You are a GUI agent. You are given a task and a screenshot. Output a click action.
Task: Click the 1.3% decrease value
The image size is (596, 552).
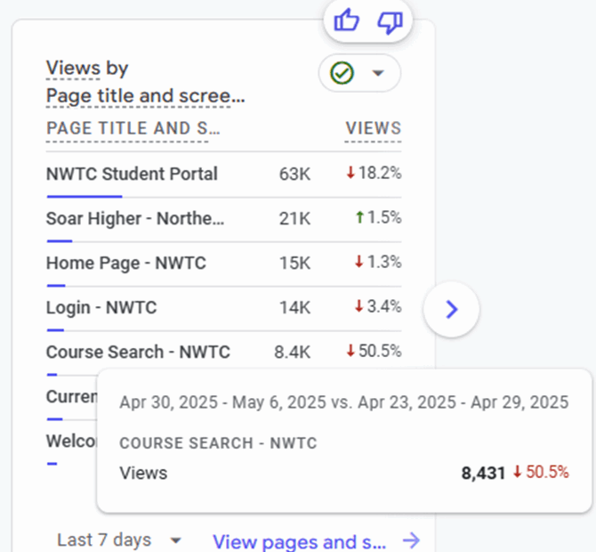click(x=378, y=262)
